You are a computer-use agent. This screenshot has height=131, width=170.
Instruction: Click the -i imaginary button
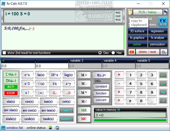(163, 101)
